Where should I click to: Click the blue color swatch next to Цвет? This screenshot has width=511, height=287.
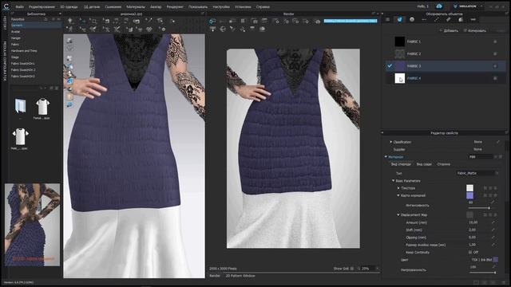pyautogui.click(x=496, y=259)
